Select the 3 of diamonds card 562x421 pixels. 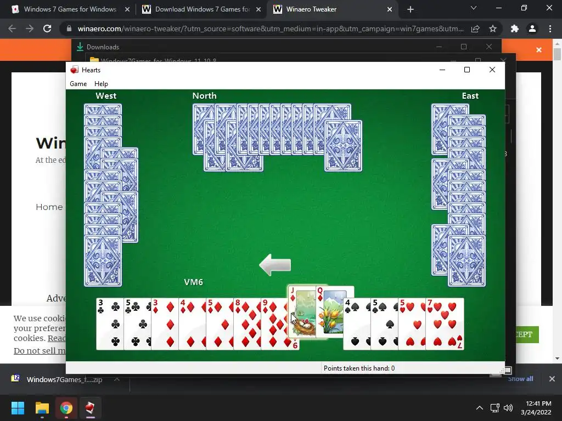click(x=165, y=323)
